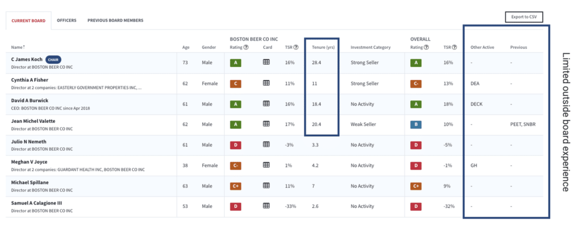Open director profile for Meghan V Joyce

tap(30, 162)
